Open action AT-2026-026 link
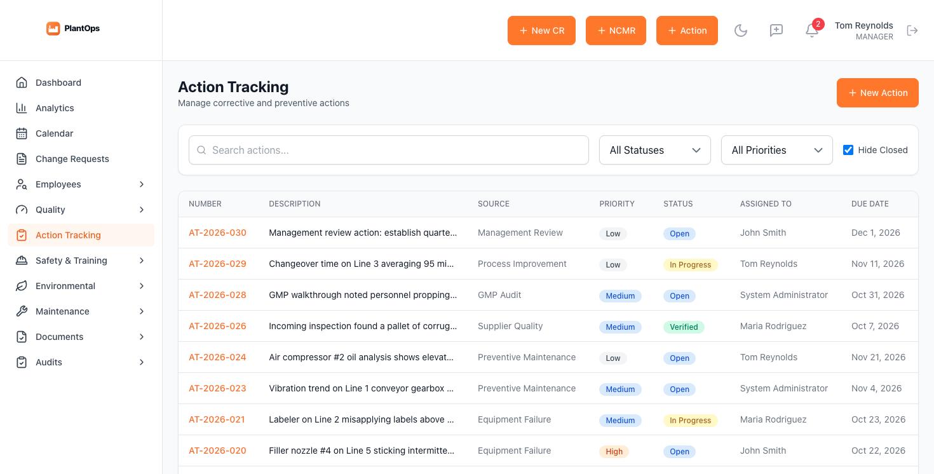934x474 pixels. point(217,326)
